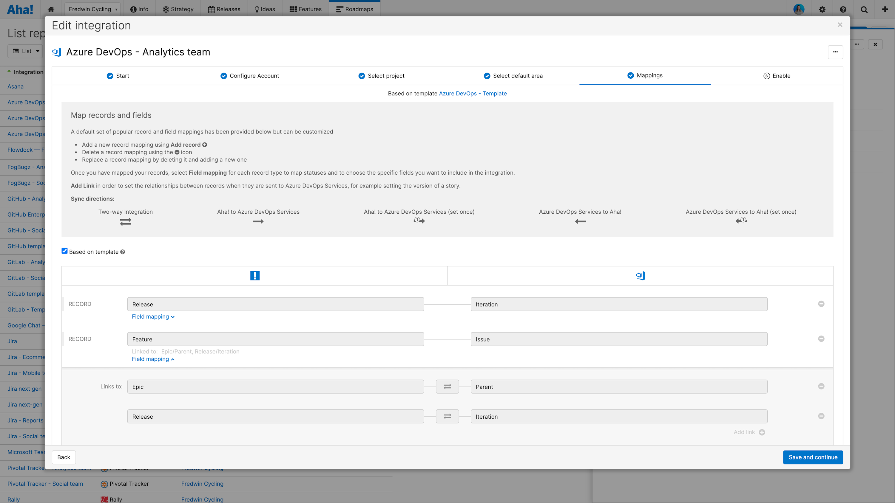Screen dimensions: 895x503
Task: Uncheck the Based on template checkbox
Action: pos(64,251)
